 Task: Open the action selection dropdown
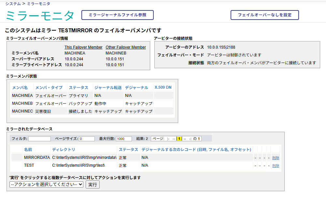(x=47, y=184)
